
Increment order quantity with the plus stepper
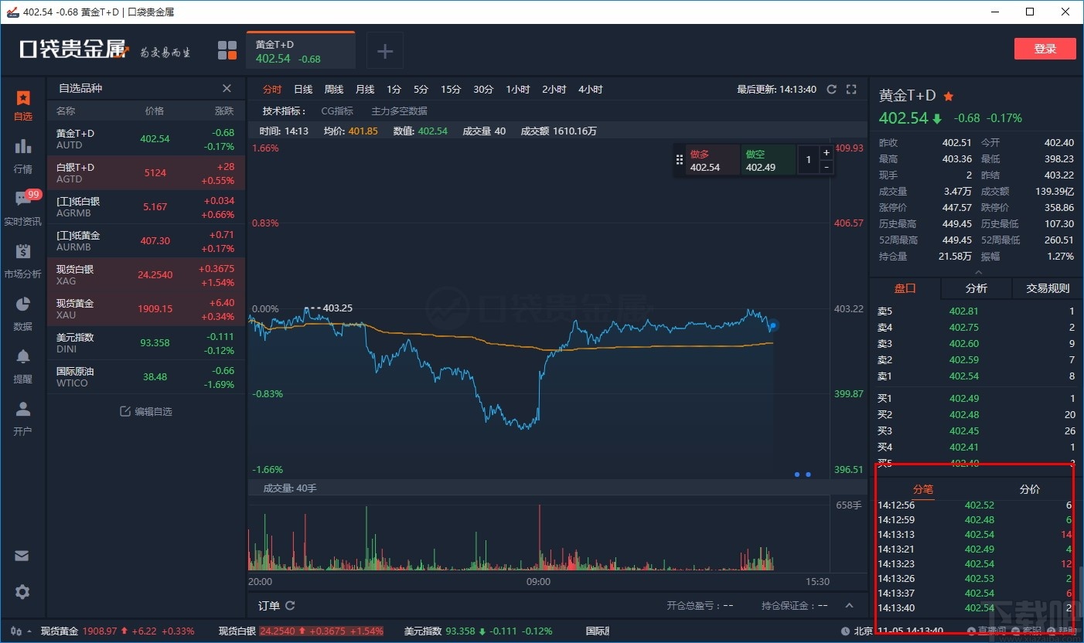pyautogui.click(x=826, y=152)
